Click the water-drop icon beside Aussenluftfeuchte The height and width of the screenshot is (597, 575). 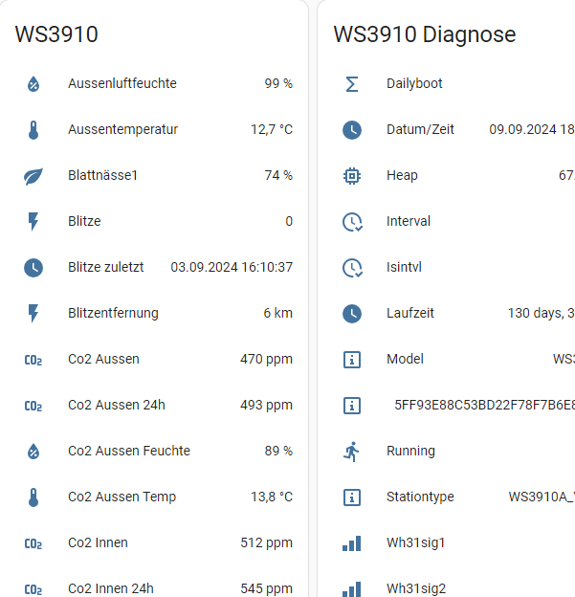tap(33, 84)
